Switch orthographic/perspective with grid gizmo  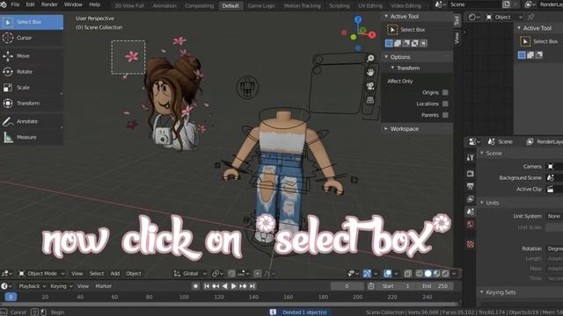coord(370,100)
